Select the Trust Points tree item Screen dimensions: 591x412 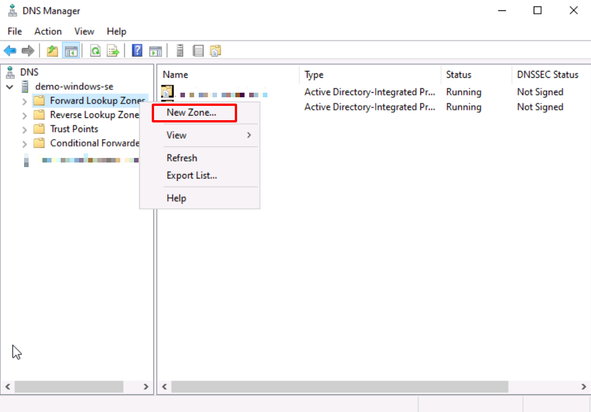(74, 129)
